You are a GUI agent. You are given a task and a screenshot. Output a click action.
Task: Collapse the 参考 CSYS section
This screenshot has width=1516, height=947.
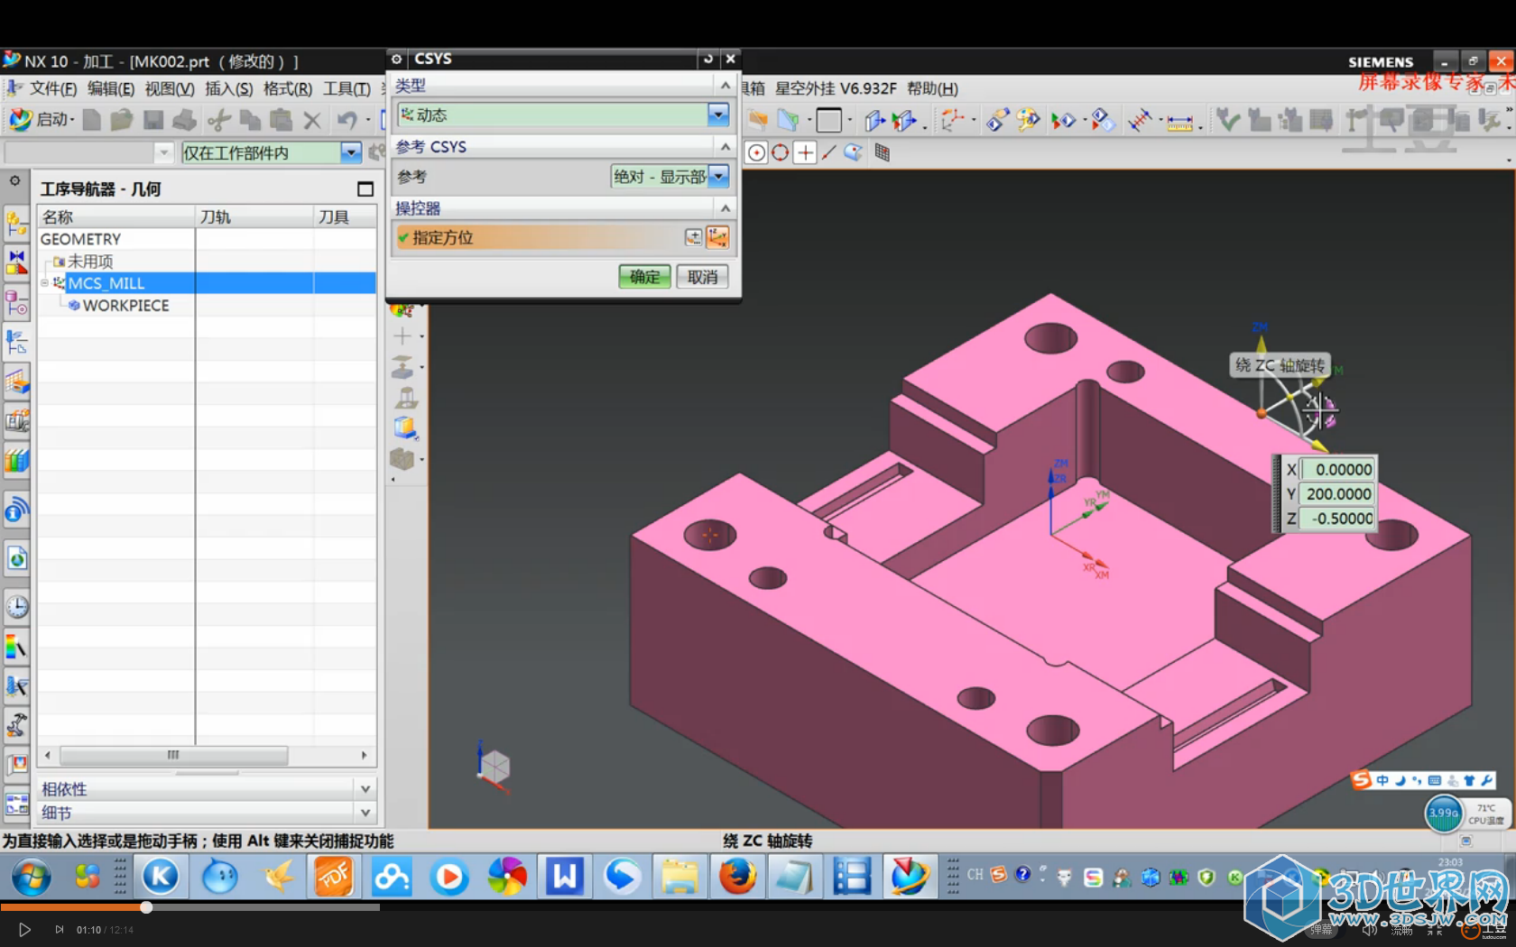(725, 146)
